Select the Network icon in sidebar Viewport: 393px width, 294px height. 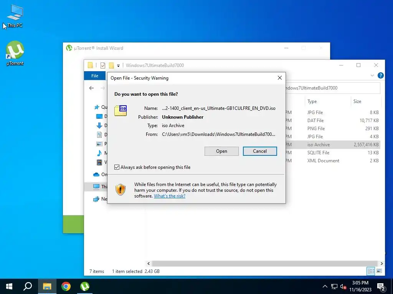96,199
